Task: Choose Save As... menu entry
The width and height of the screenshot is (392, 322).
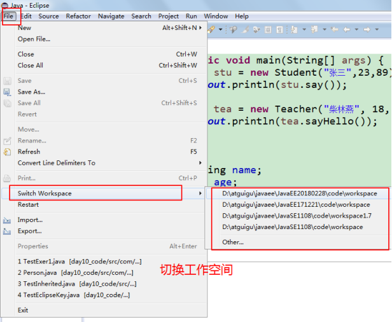Action: coord(110,92)
